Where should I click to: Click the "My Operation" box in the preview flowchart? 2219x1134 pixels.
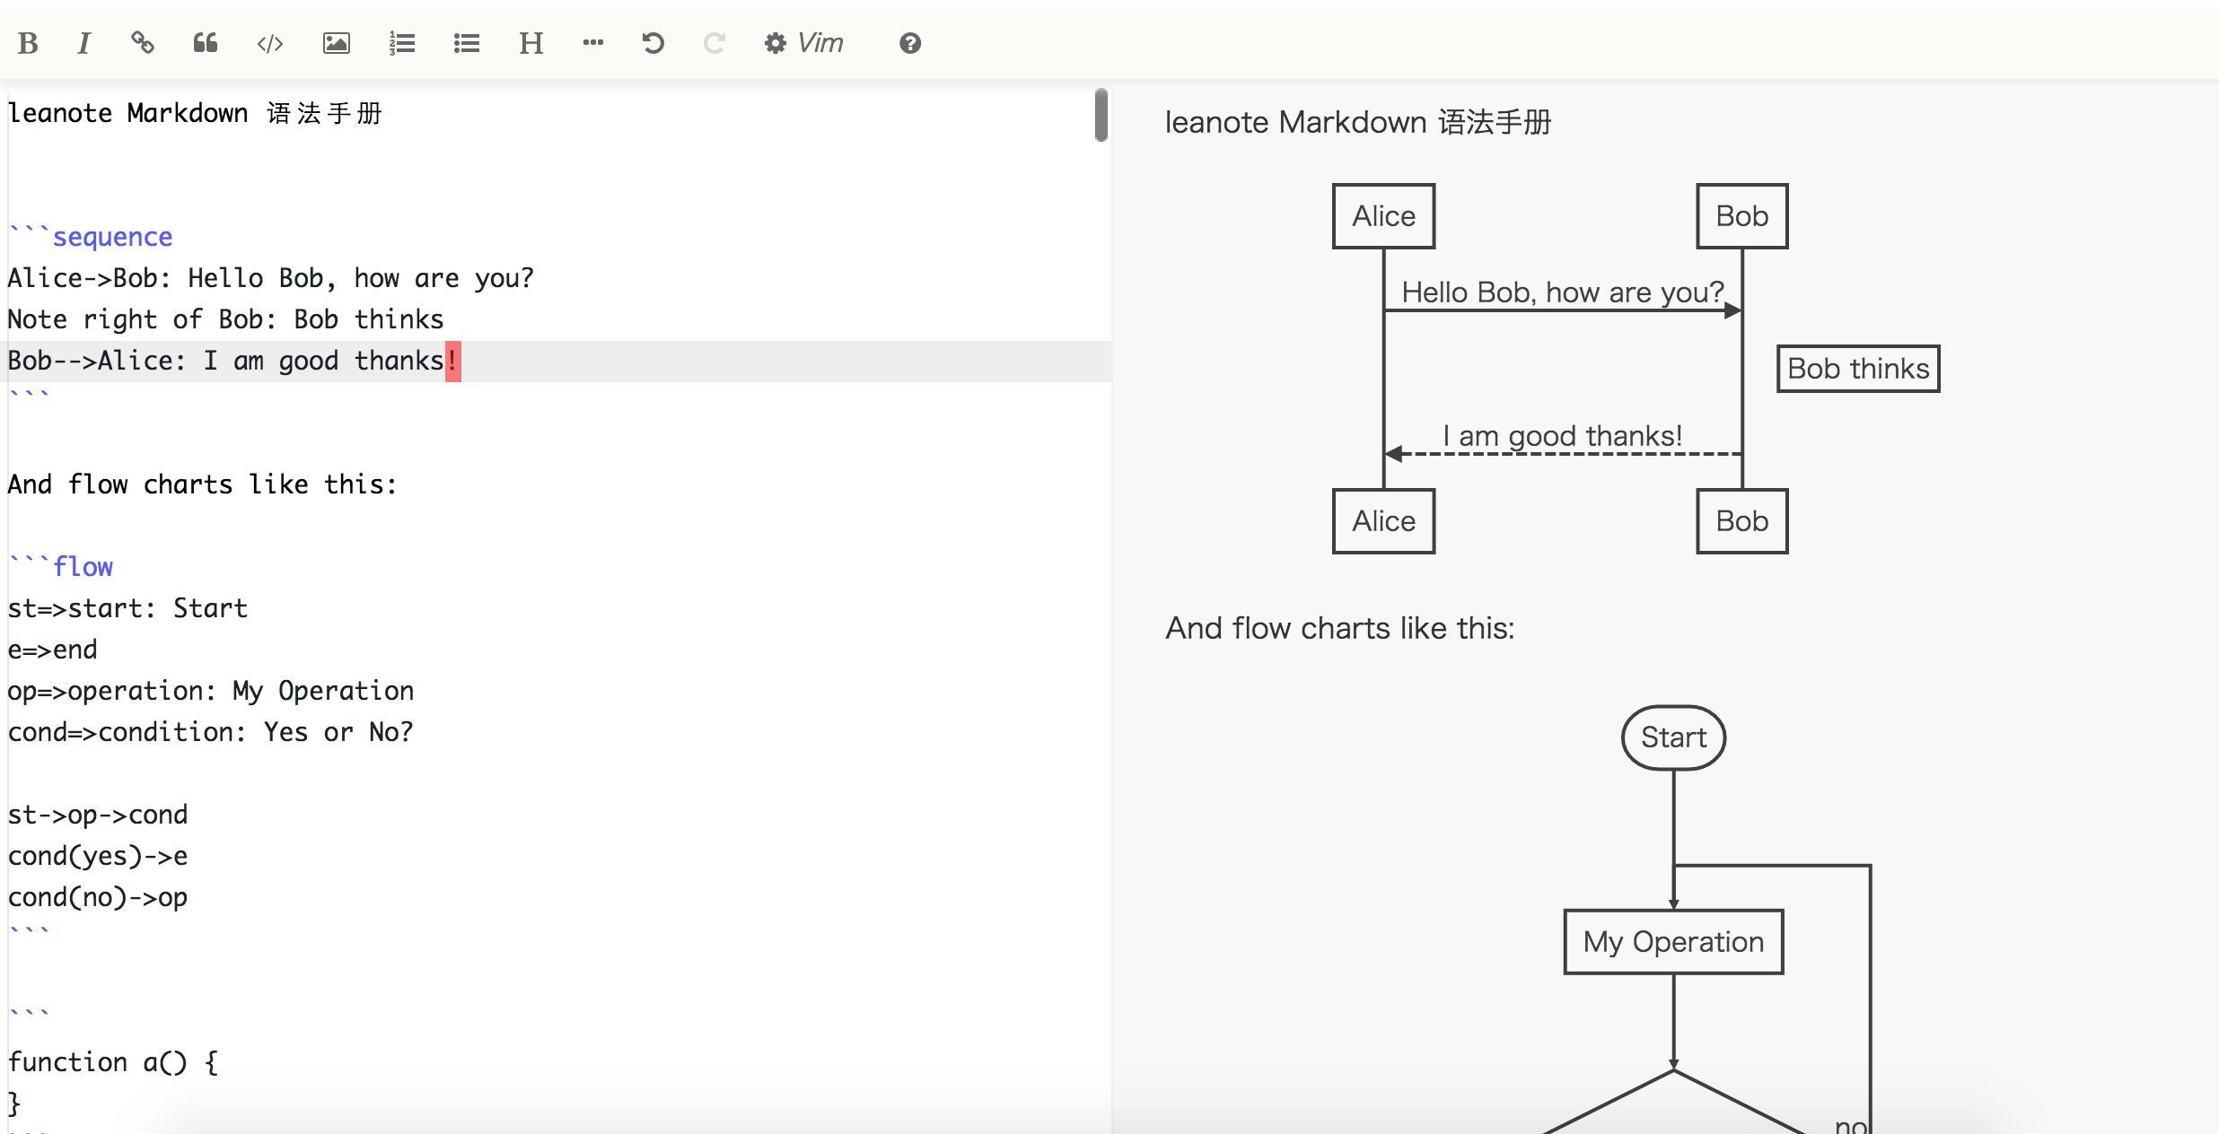click(x=1672, y=942)
